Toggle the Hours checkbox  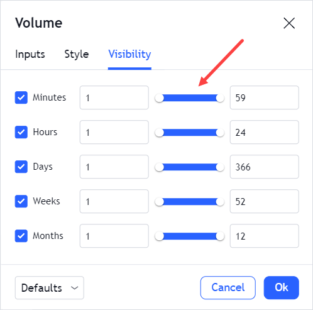click(x=21, y=132)
